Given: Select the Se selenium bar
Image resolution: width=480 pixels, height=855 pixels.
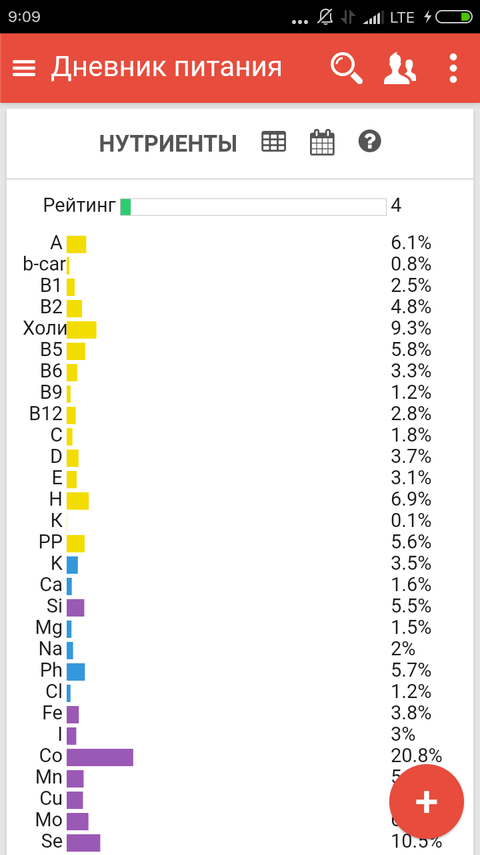Looking at the screenshot, I should pos(83,842).
